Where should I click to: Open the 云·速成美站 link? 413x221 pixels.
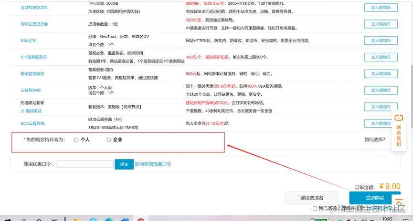click(31, 111)
